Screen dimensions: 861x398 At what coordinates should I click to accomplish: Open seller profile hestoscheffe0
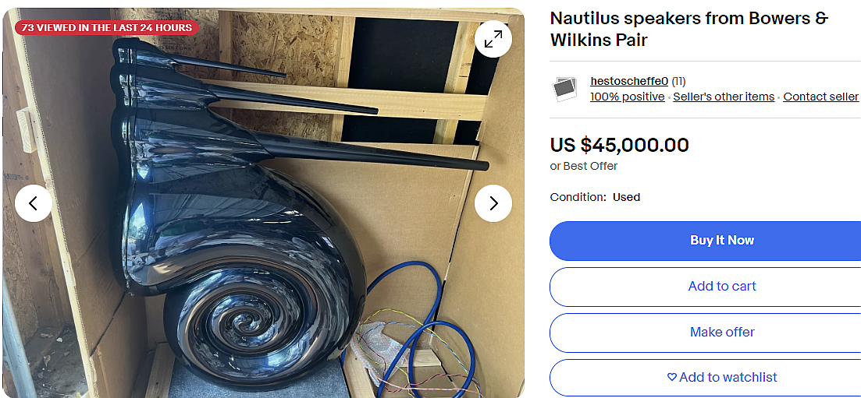629,82
